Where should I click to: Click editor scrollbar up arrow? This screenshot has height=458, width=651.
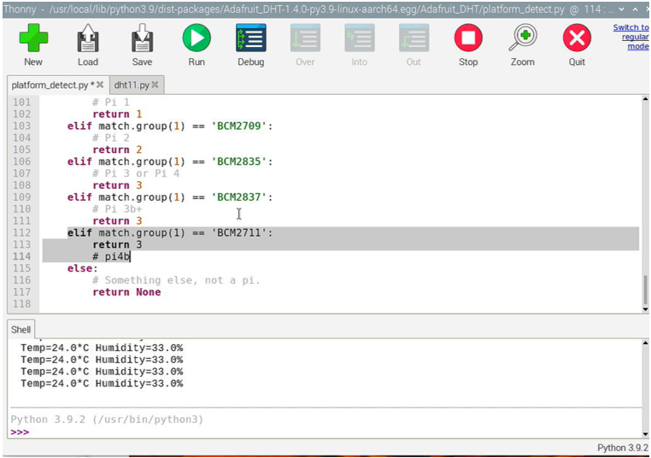click(645, 99)
